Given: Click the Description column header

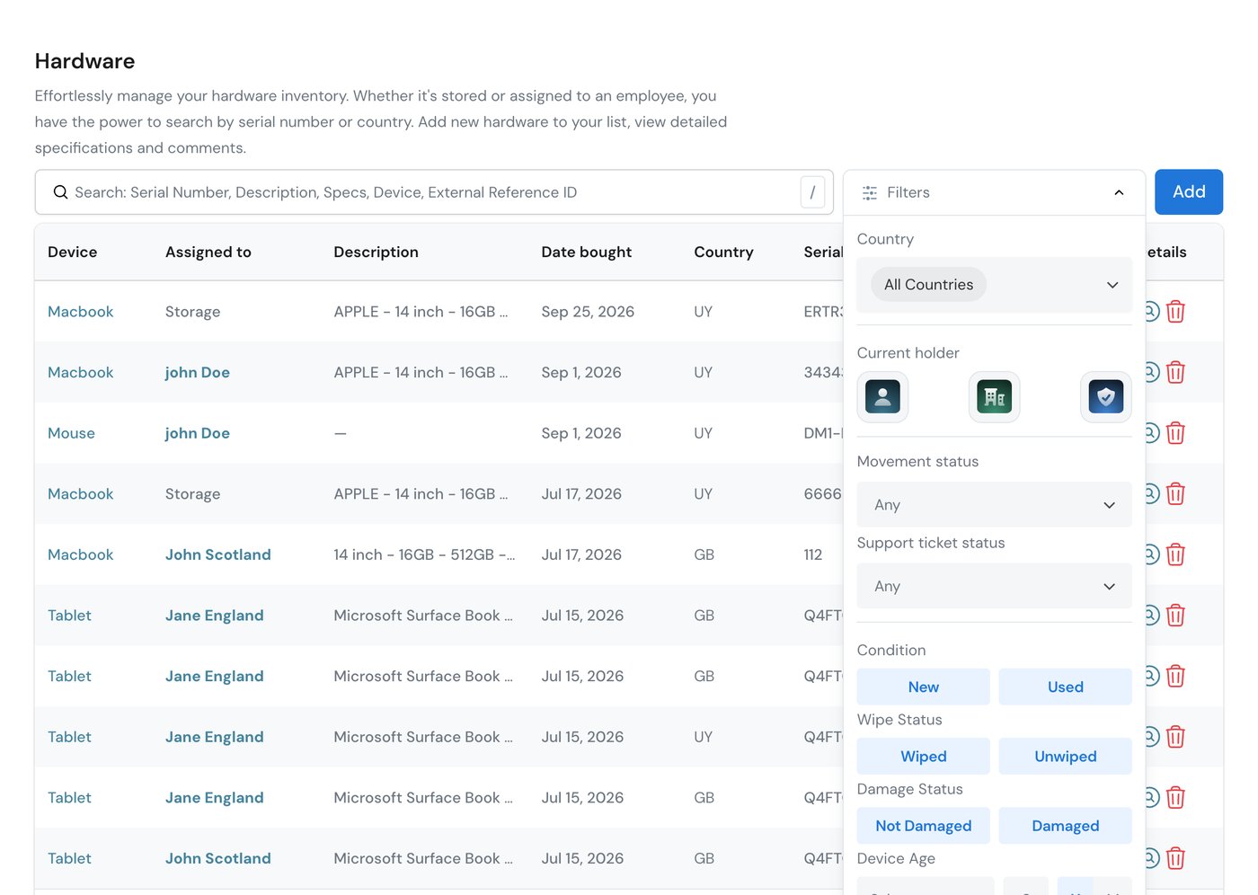Looking at the screenshot, I should pos(376,253).
